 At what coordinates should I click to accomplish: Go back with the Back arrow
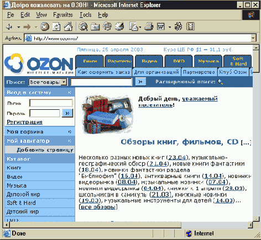[x=9, y=27]
